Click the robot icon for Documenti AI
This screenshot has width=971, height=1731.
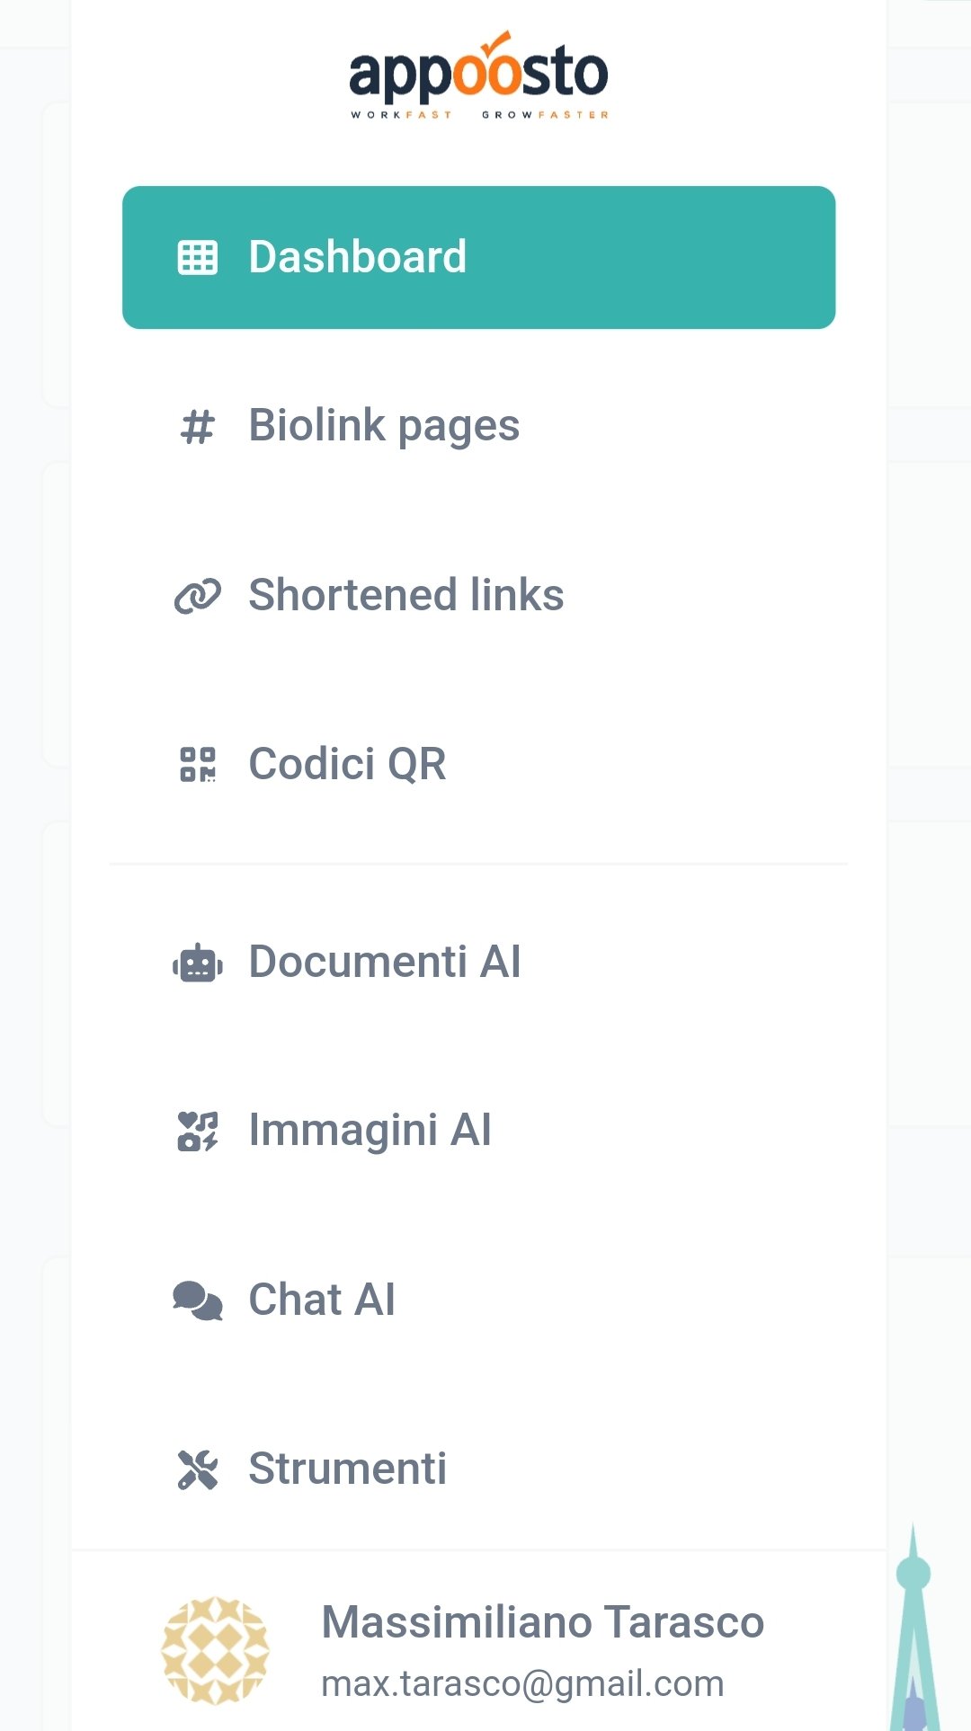(196, 962)
